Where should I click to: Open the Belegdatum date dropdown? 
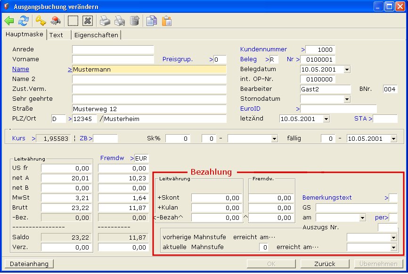pyautogui.click(x=347, y=70)
